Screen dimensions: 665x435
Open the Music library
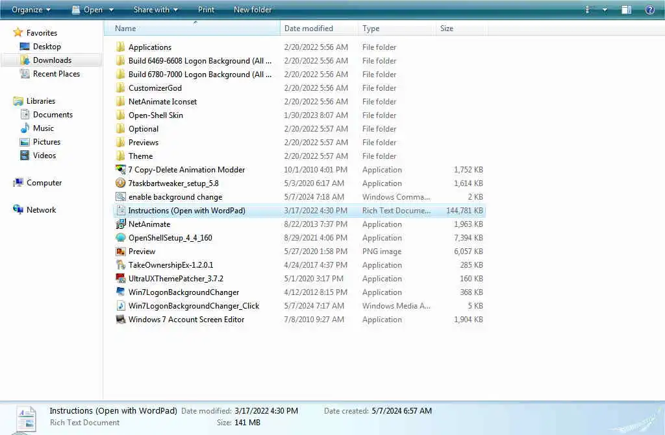tap(44, 128)
